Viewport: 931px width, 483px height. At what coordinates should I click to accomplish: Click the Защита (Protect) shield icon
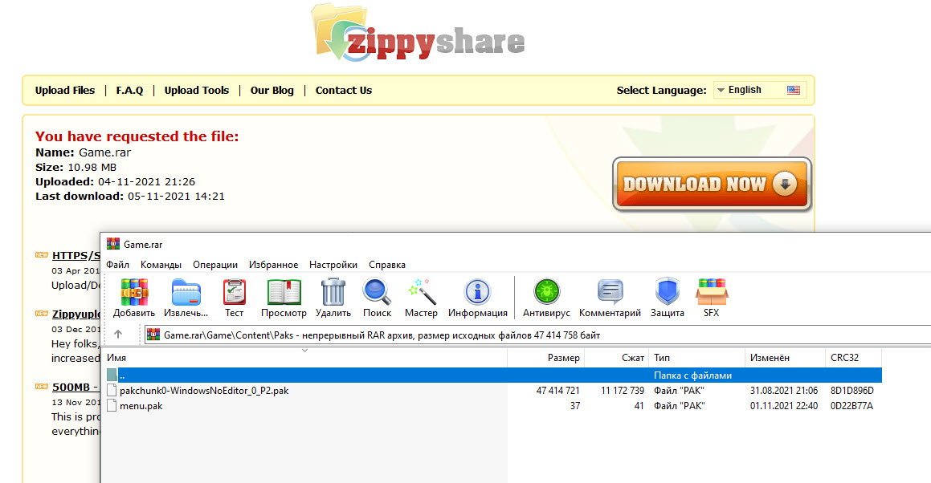click(667, 294)
